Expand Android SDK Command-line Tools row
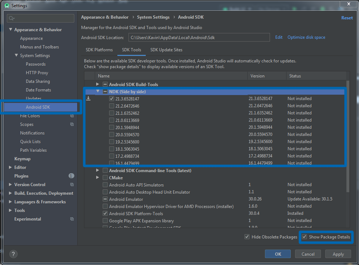 (x=98, y=170)
